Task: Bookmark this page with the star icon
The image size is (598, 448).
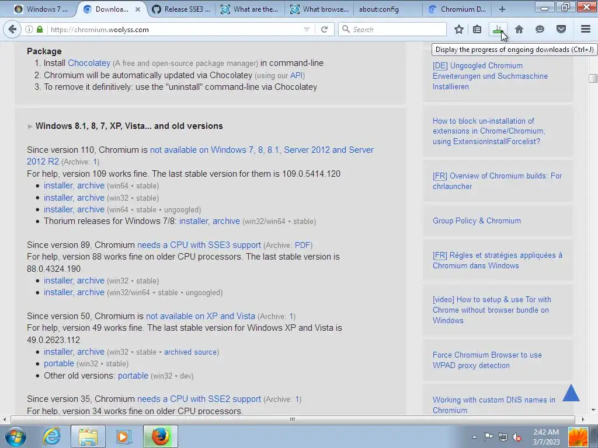Action: (459, 29)
